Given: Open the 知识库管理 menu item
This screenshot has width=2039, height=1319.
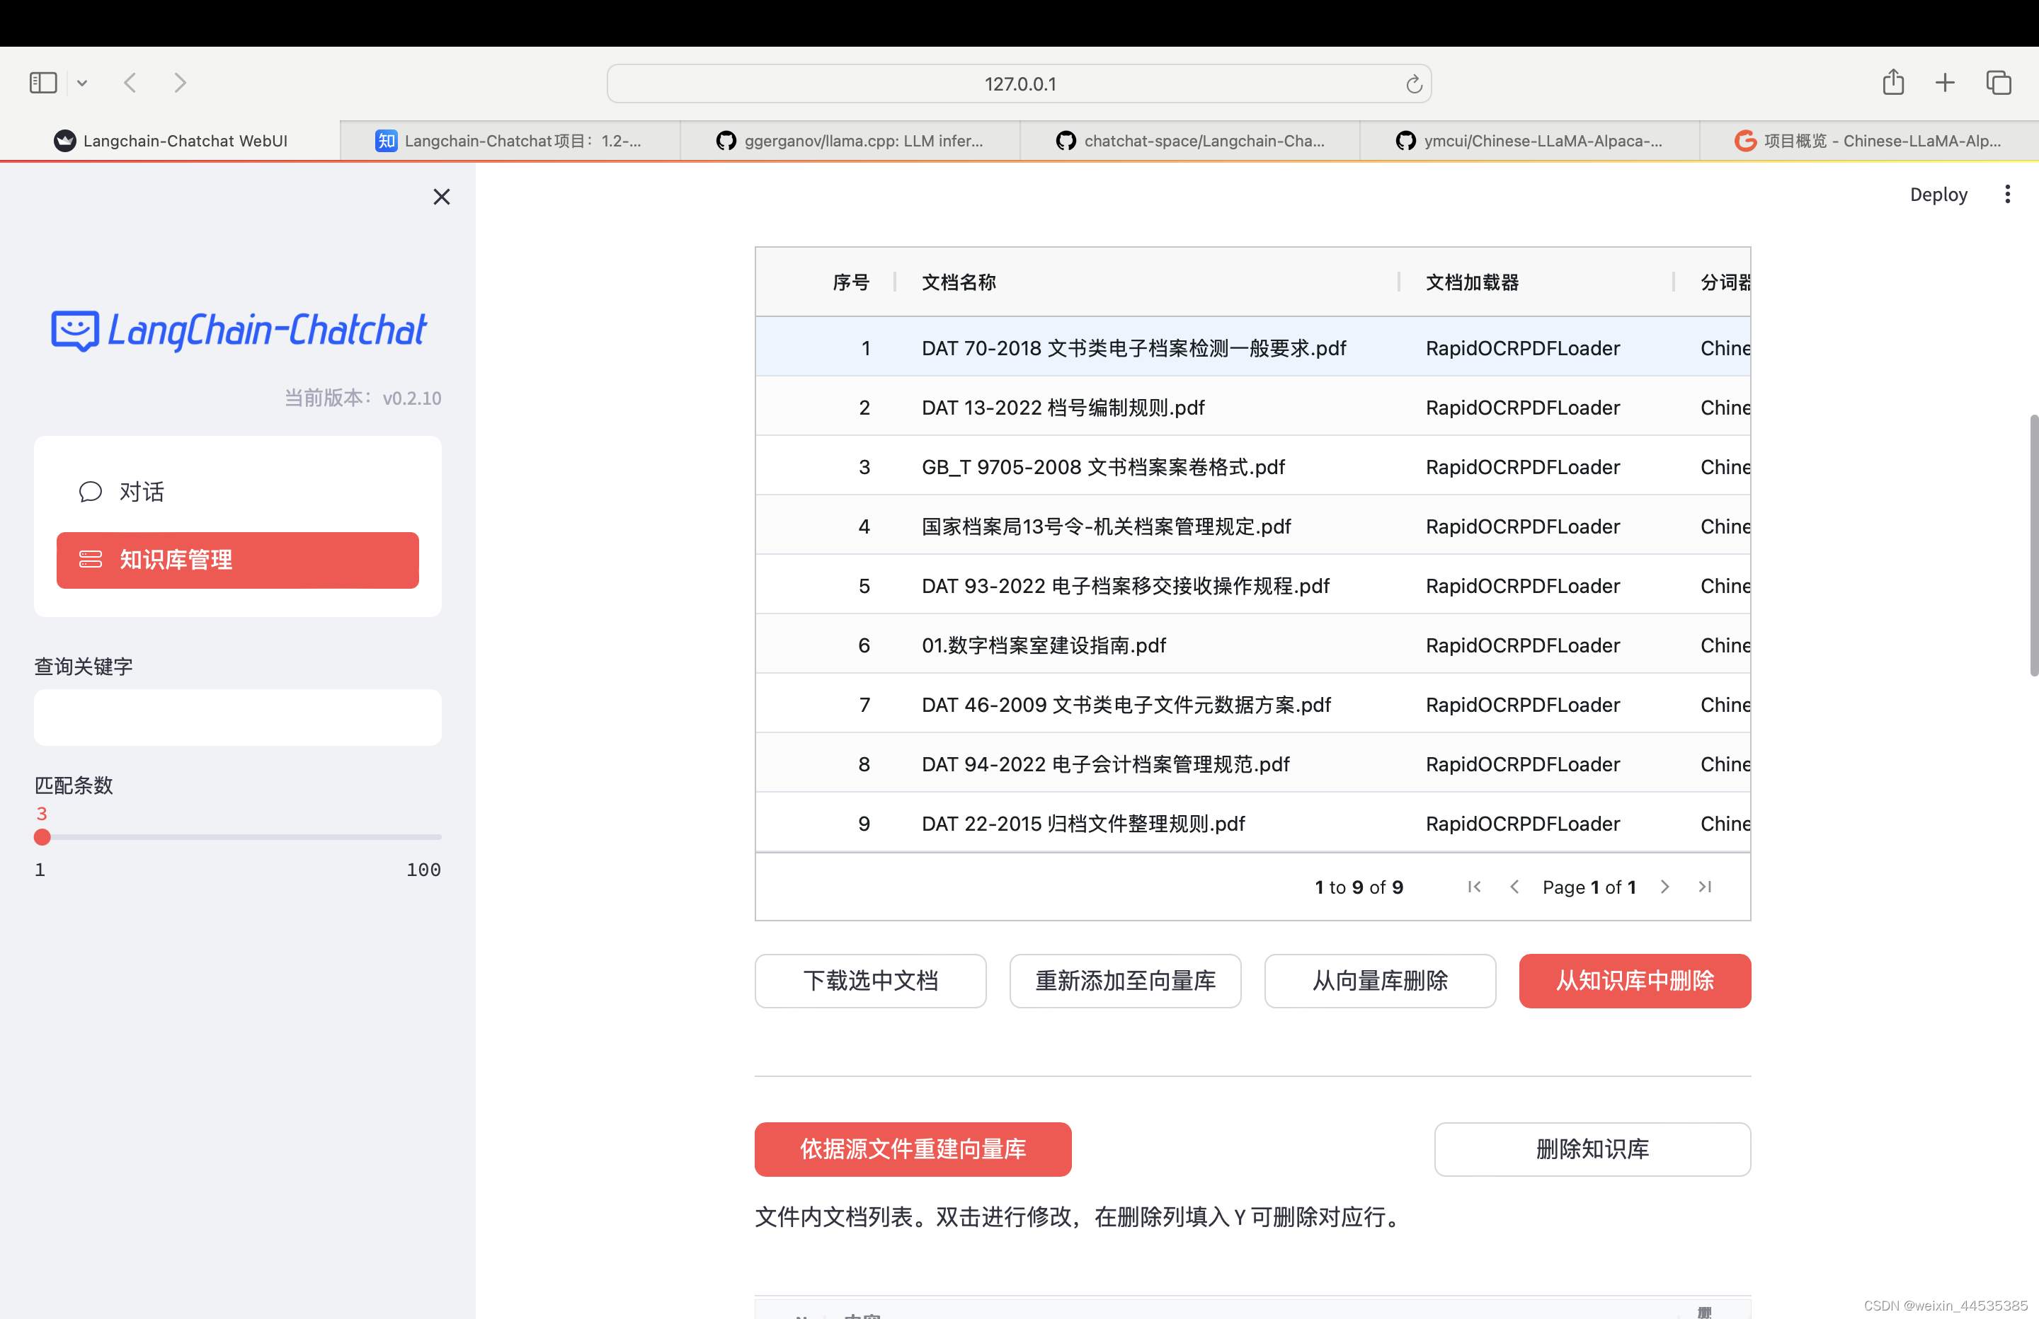Looking at the screenshot, I should [x=237, y=560].
